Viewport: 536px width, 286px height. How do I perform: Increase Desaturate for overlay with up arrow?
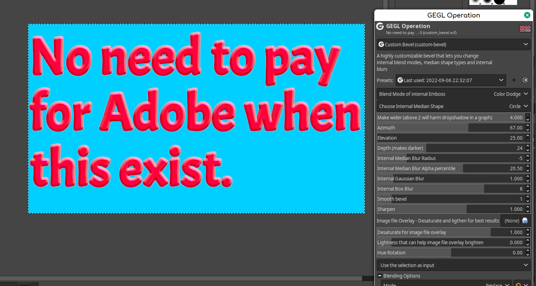pyautogui.click(x=528, y=230)
